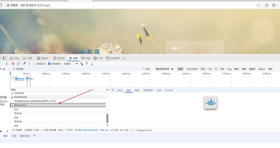Toggle the dock side panel icon
Image resolution: width=280 pixels, height=148 pixels.
(x=4, y=58)
